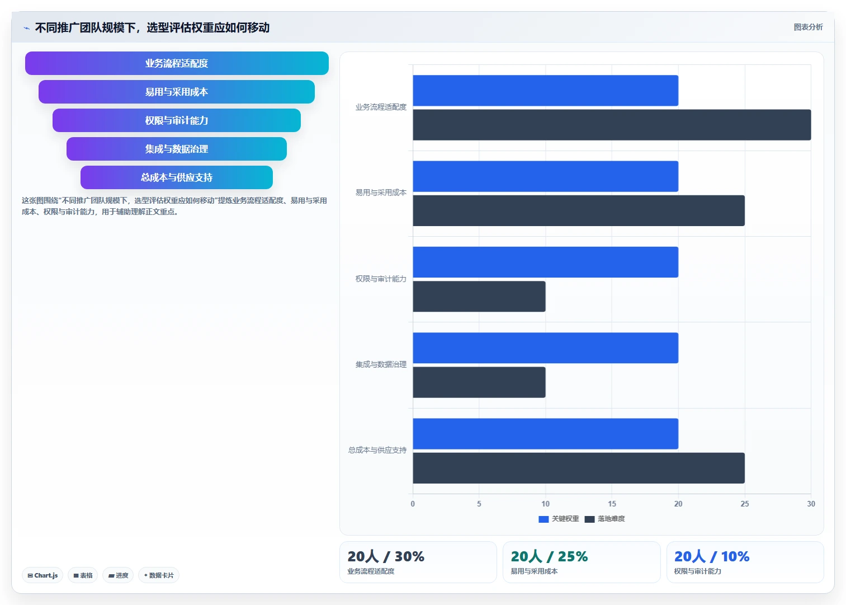Click the blue 关键权重 bar for 总成本与供应支持

click(546, 434)
